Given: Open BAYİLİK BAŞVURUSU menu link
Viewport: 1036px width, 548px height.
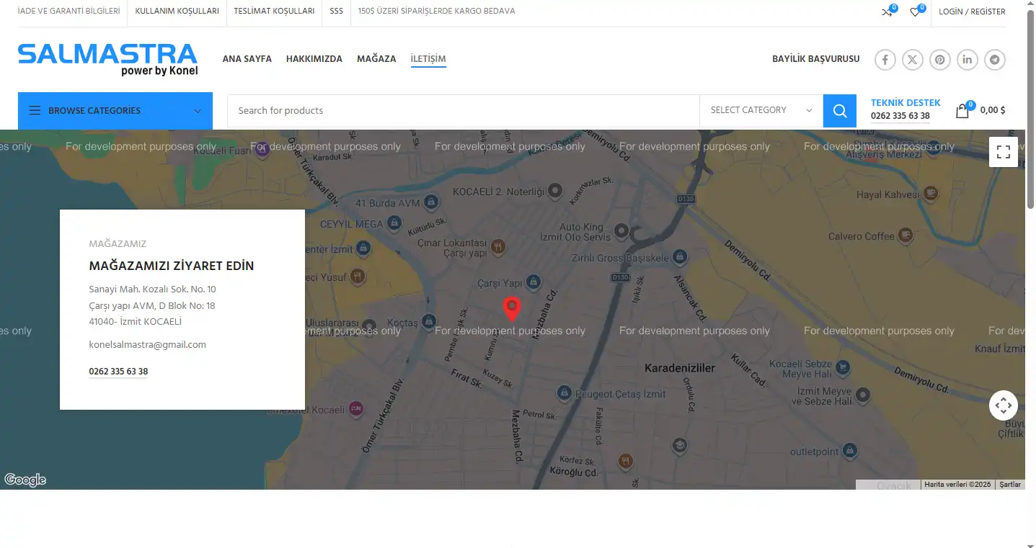Looking at the screenshot, I should tap(816, 59).
